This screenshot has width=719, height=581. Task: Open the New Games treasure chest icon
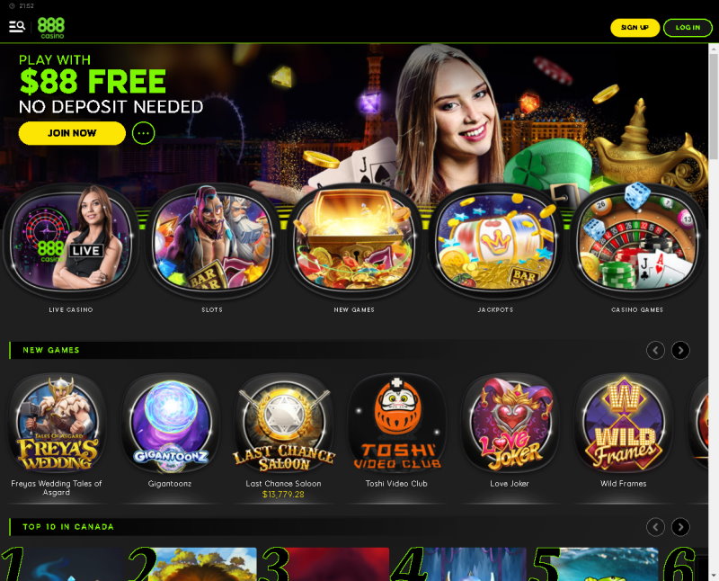(x=354, y=240)
